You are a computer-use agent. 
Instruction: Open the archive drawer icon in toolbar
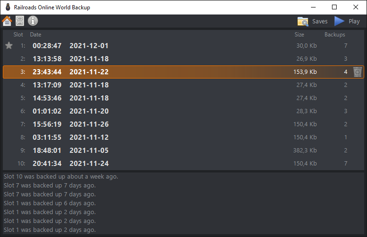click(20, 21)
